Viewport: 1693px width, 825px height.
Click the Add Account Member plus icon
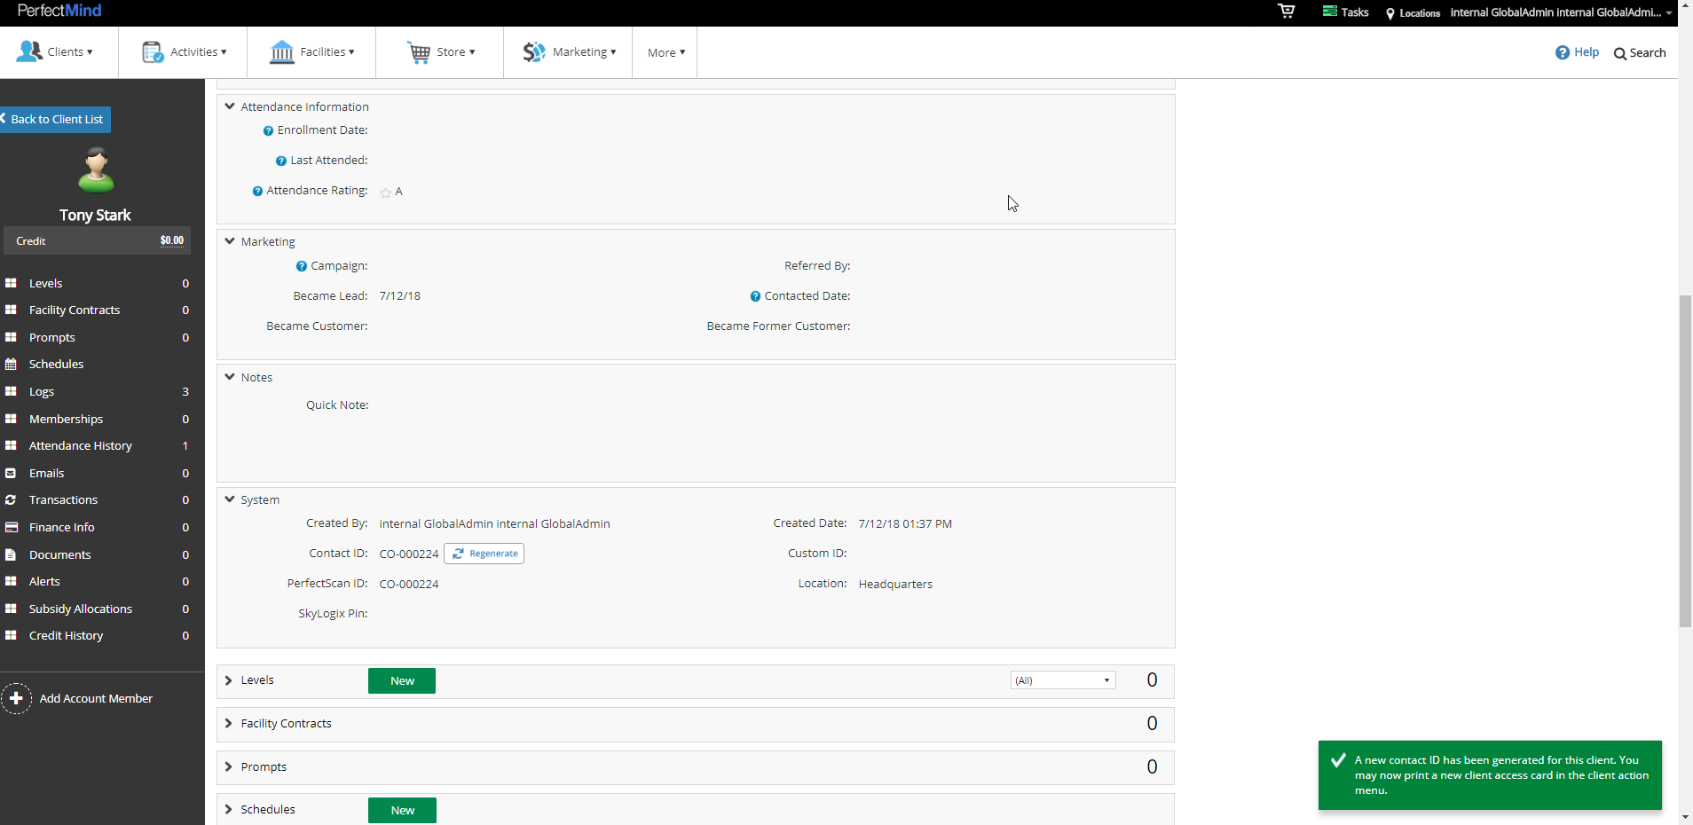(x=17, y=698)
